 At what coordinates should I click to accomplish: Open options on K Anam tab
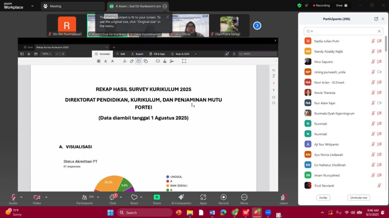pyautogui.click(x=165, y=6)
